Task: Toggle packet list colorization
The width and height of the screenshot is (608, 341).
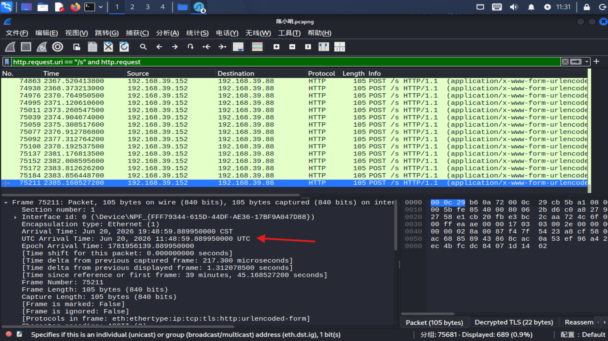Action: [x=257, y=47]
